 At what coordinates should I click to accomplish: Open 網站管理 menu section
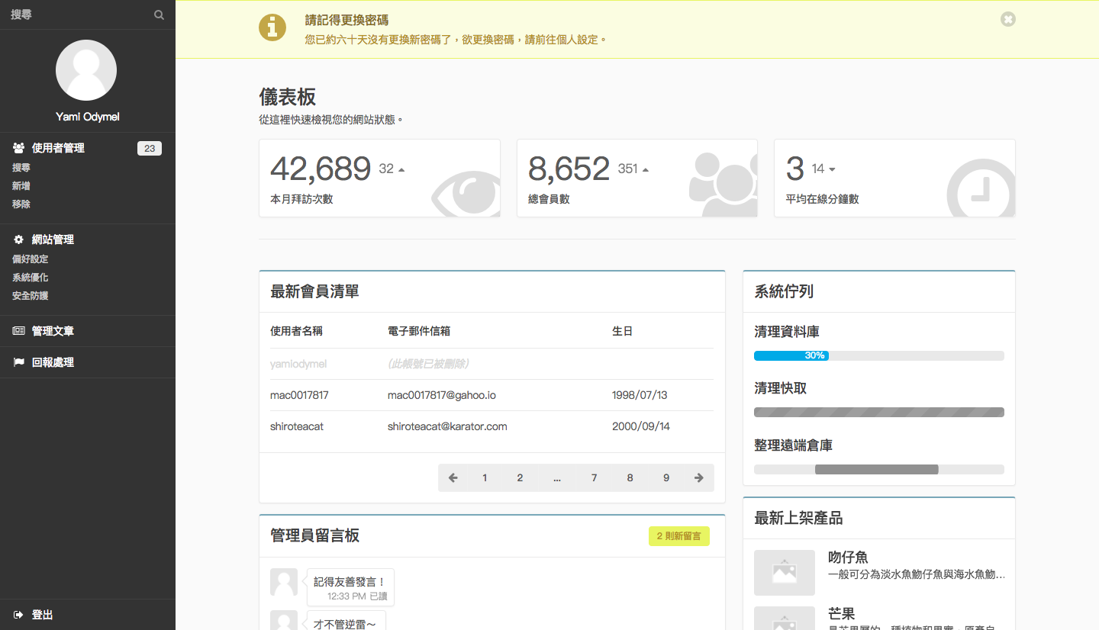[53, 239]
